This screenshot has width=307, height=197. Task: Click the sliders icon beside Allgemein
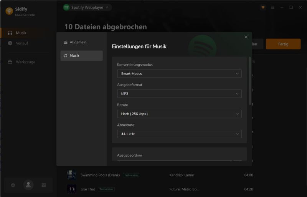click(66, 42)
